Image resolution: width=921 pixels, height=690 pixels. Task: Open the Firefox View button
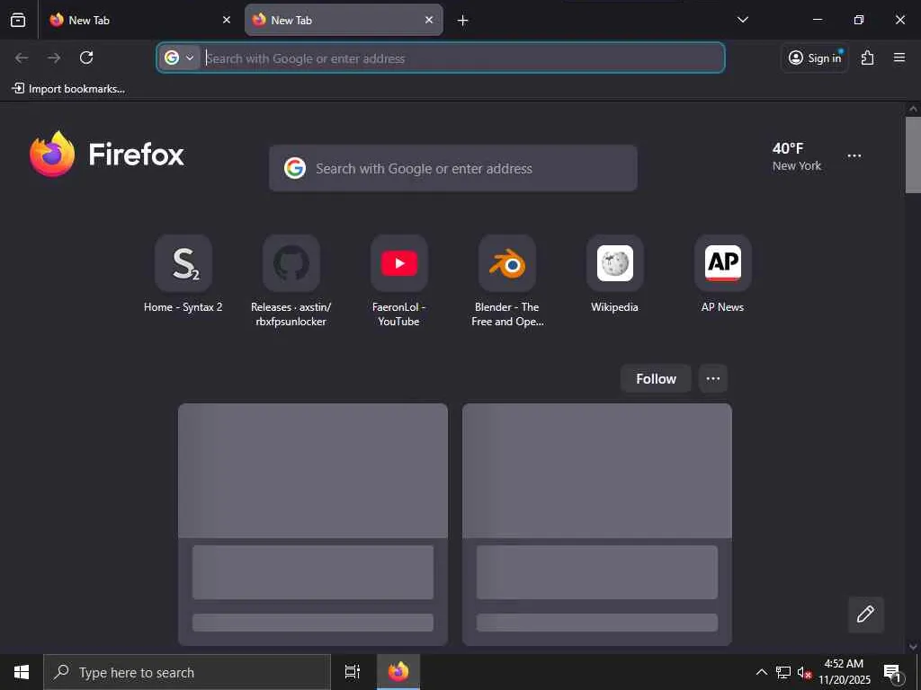pyautogui.click(x=18, y=20)
